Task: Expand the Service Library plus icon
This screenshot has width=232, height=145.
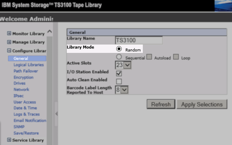Action: (x=9, y=140)
